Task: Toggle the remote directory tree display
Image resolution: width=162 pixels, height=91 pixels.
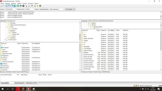Action: pyautogui.click(x=12, y=6)
